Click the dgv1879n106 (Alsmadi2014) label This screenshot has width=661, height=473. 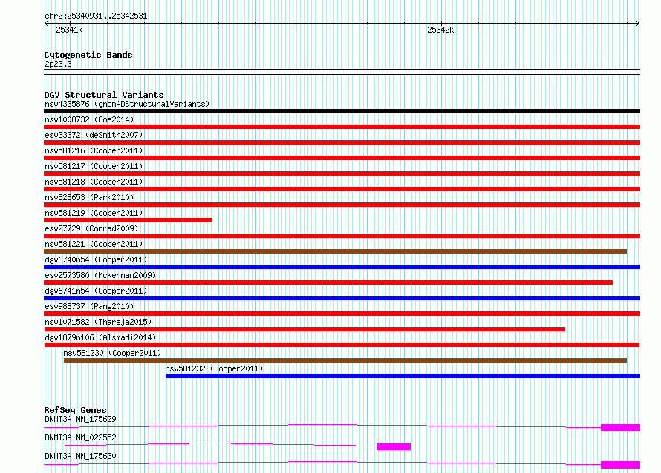pos(100,337)
